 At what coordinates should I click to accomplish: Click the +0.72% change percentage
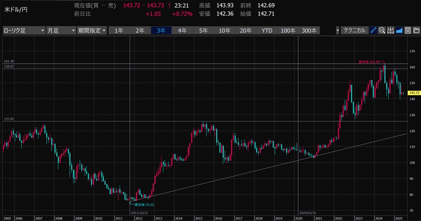[182, 14]
